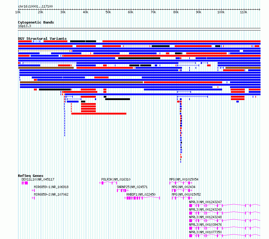Viewport: 269px width, 239px height.
Task: Click the 60k ruler label
Action: tap(131, 12)
